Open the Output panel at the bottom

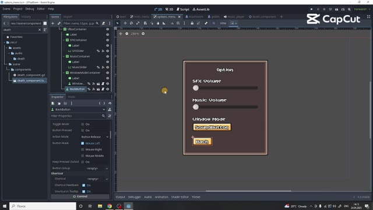point(121,197)
